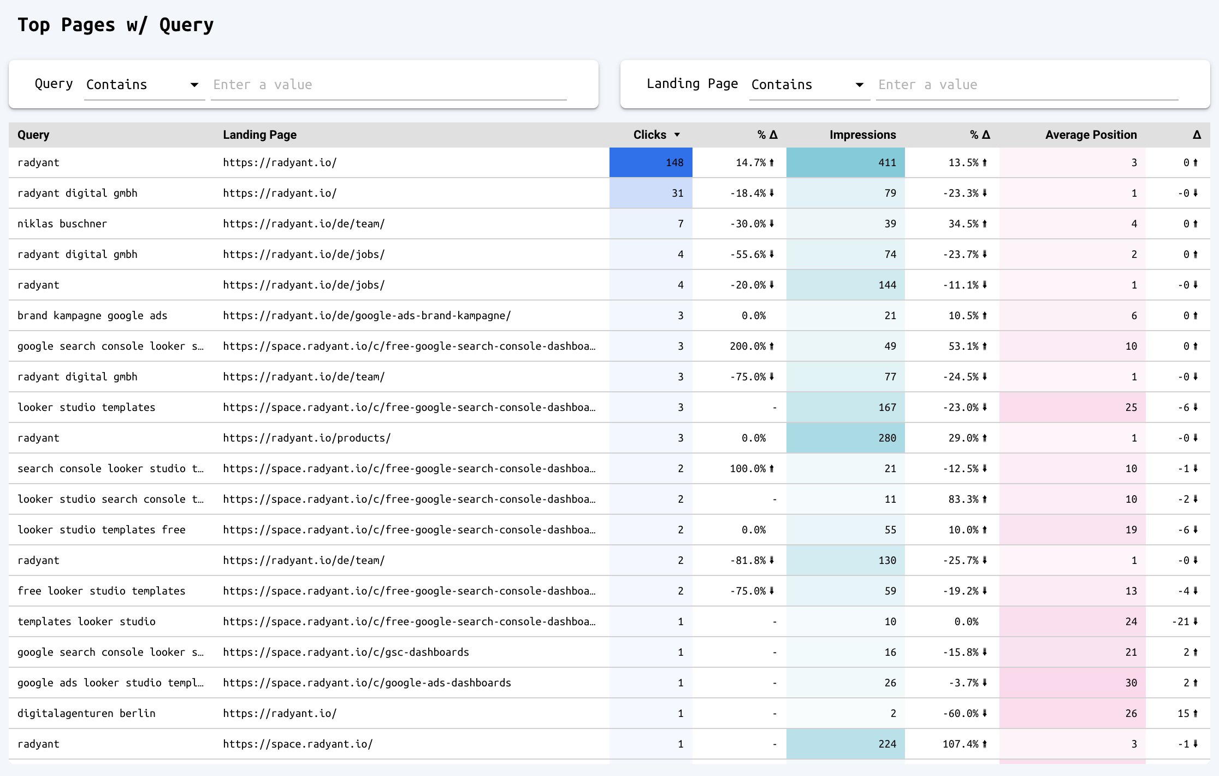This screenshot has width=1219, height=776.
Task: Click the 'niklas buschner' query cell
Action: (x=62, y=224)
